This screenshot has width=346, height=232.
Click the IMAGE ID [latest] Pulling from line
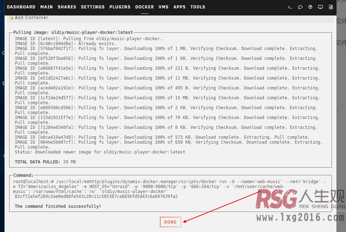[88, 39]
